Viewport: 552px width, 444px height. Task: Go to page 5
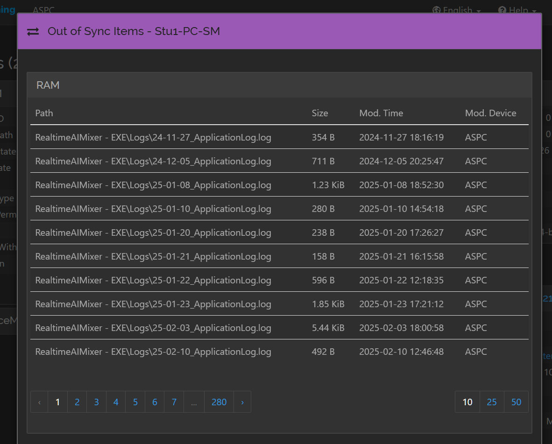point(135,402)
